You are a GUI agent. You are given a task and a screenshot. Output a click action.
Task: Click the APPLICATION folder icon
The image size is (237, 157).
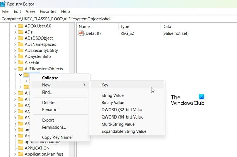coord(21,148)
